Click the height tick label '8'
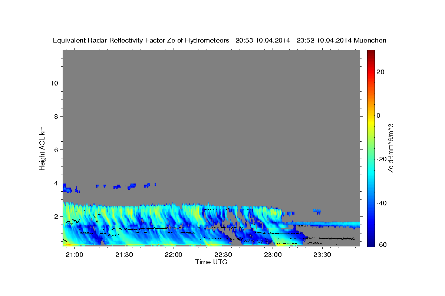Viewport: 445px width, 296px height. tap(57, 116)
